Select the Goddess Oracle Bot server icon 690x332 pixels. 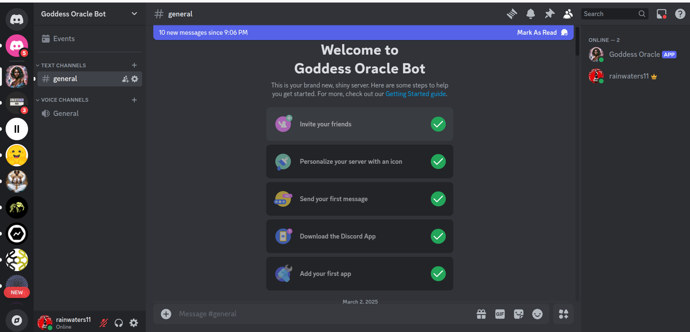(x=17, y=76)
